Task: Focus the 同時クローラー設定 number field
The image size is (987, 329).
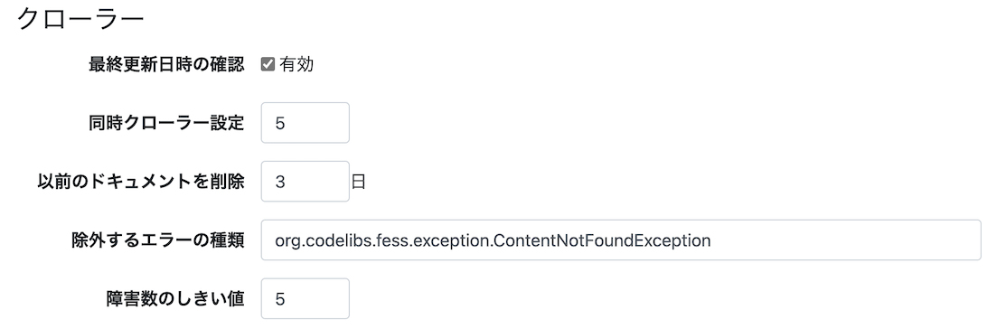Action: pos(305,123)
